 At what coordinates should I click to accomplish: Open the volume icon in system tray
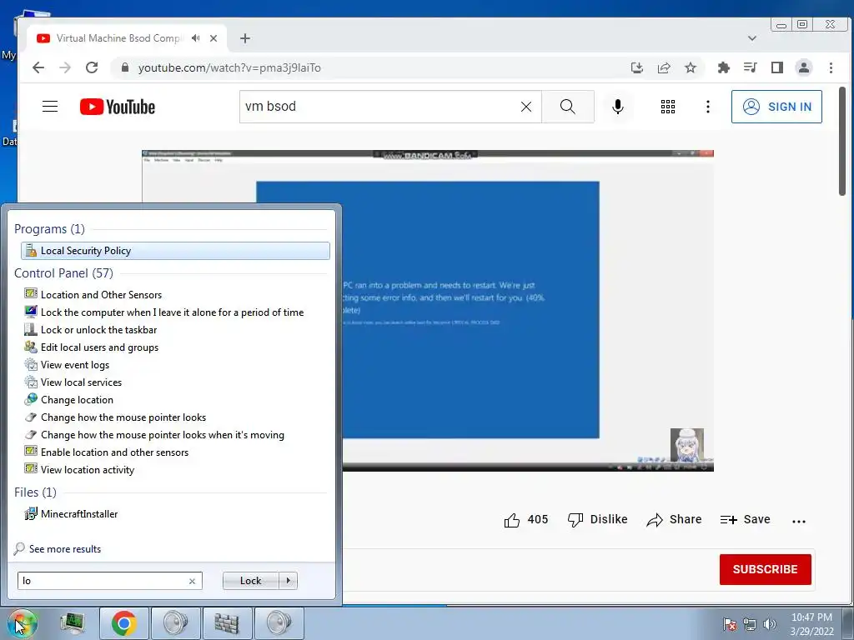[770, 624]
